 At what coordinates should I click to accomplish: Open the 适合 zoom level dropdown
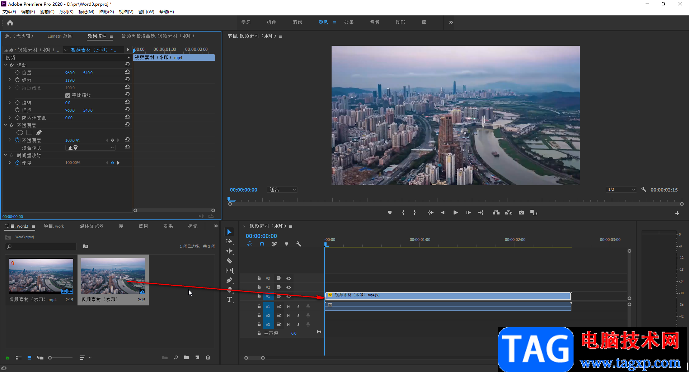[x=282, y=189]
